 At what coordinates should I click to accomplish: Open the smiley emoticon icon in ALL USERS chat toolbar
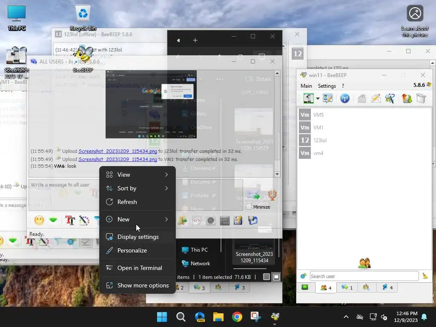coord(39,220)
